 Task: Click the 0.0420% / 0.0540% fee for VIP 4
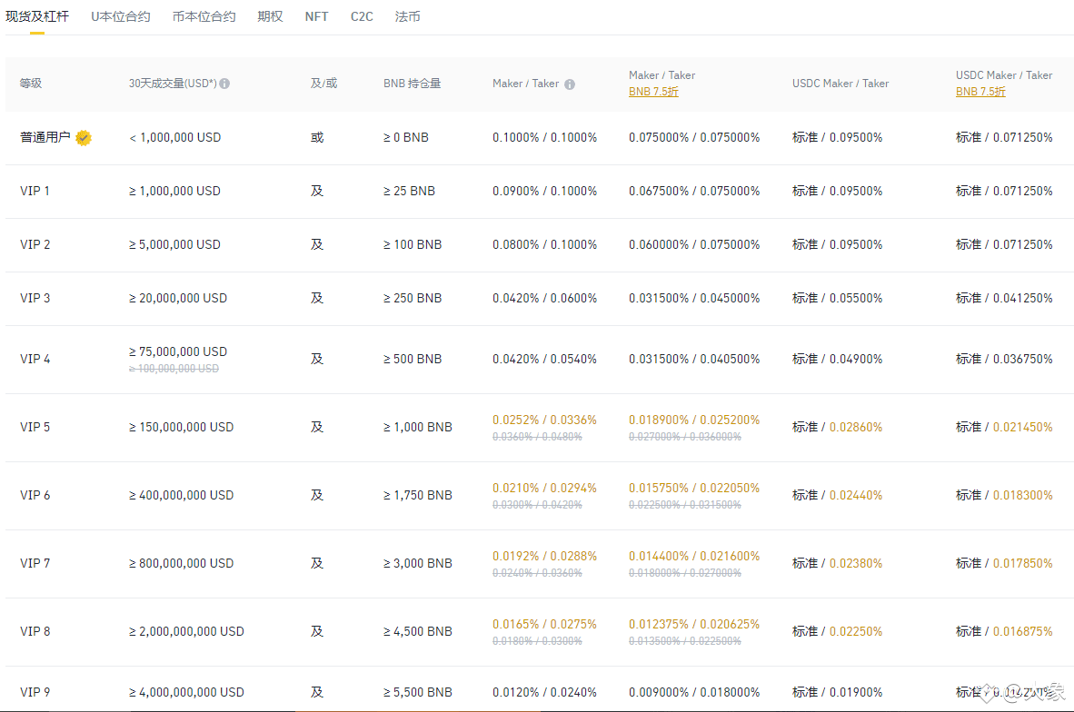point(544,359)
